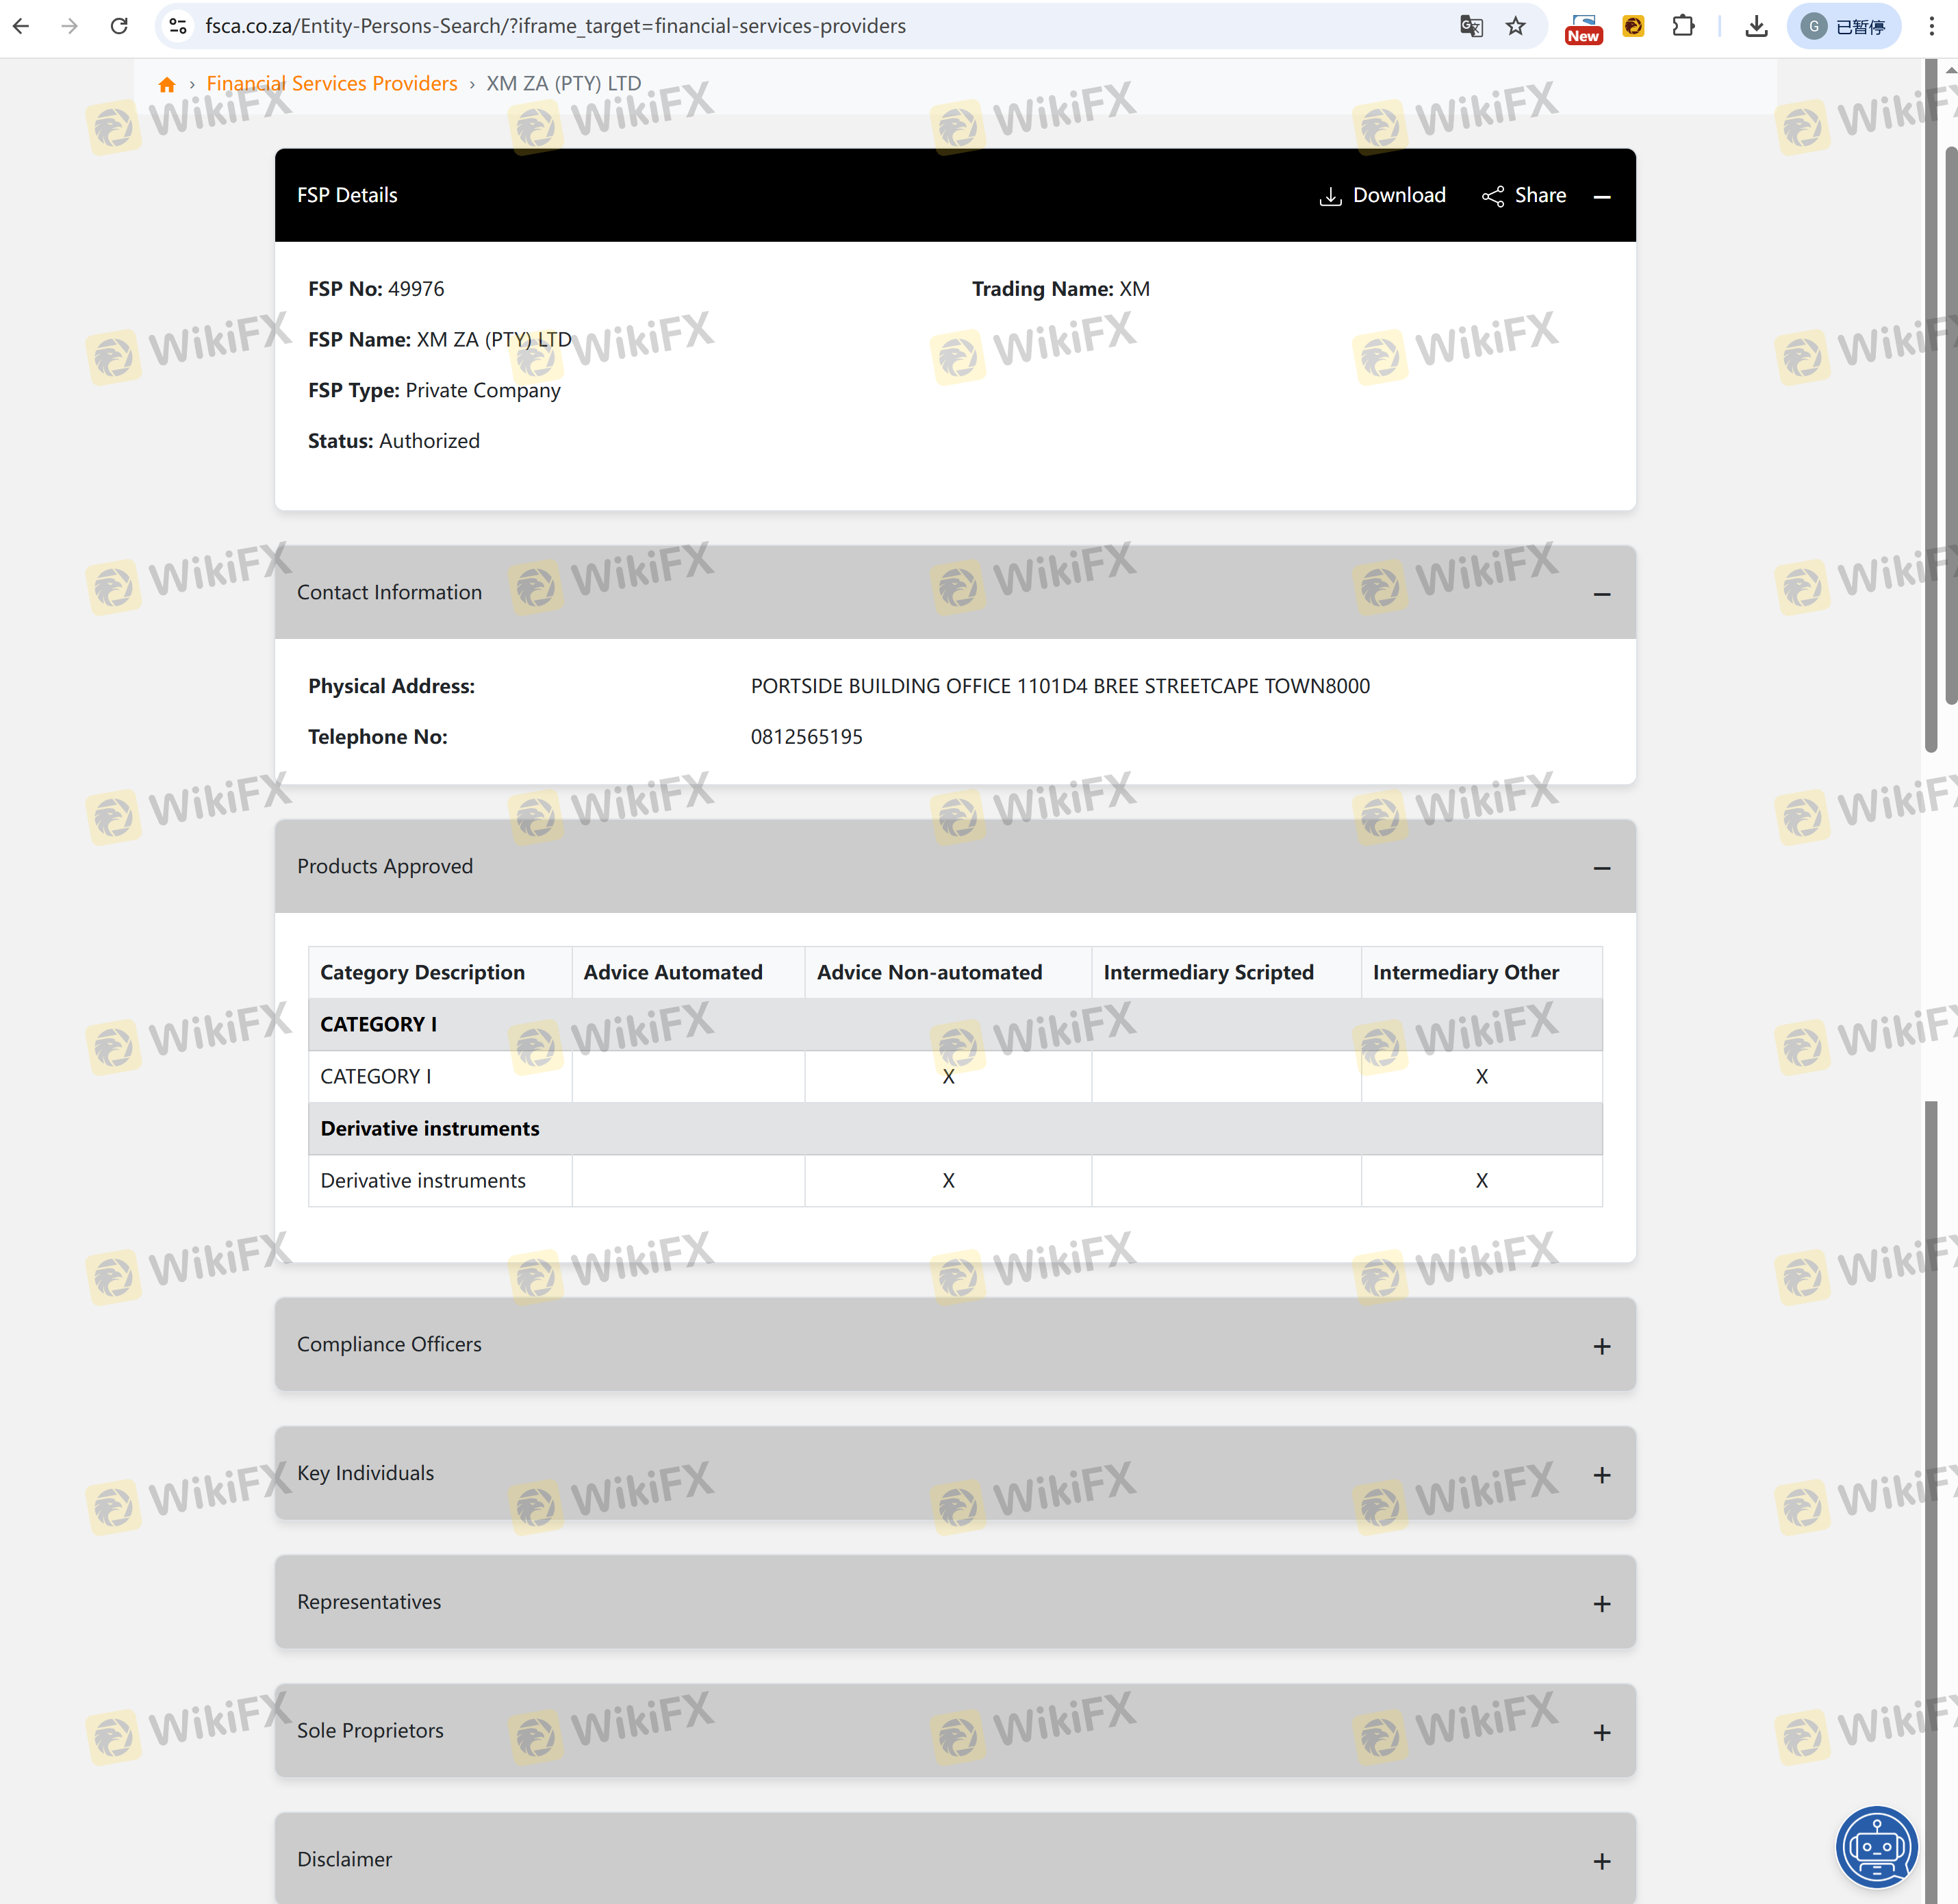The height and width of the screenshot is (1904, 1958).
Task: Open the chatbot assistant icon
Action: (x=1876, y=1847)
